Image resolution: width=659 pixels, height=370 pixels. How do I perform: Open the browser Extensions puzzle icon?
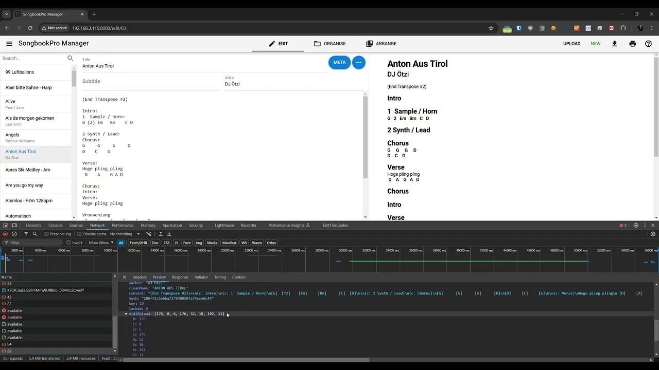tap(623, 28)
